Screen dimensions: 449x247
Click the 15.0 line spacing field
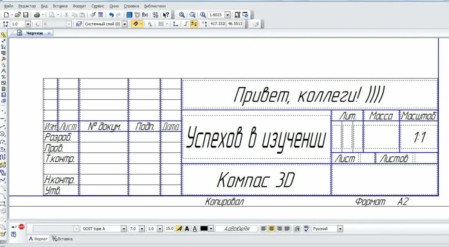click(x=170, y=229)
